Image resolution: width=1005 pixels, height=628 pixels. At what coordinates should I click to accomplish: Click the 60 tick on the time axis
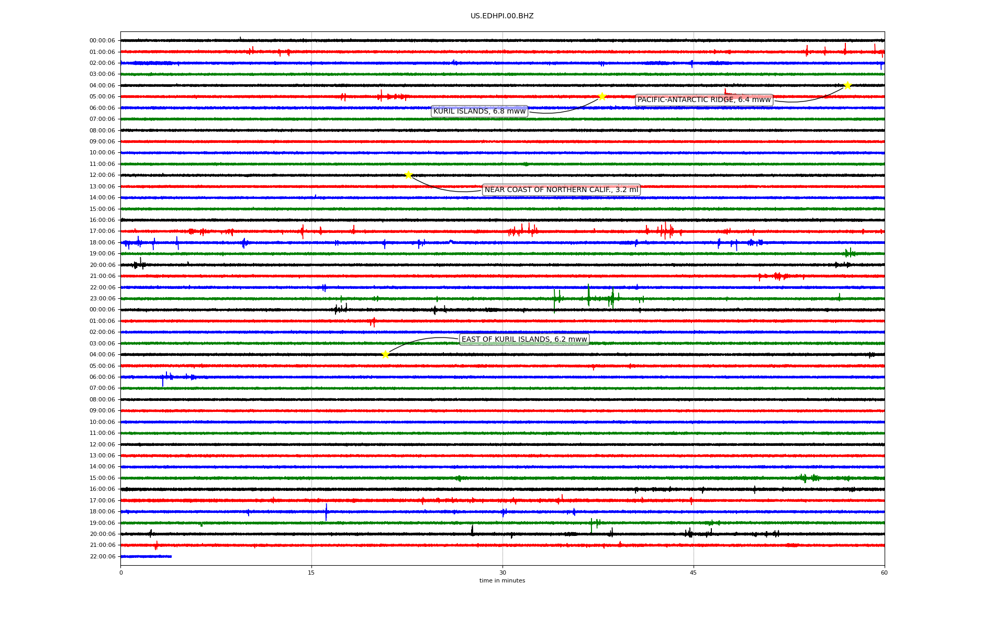click(x=884, y=573)
